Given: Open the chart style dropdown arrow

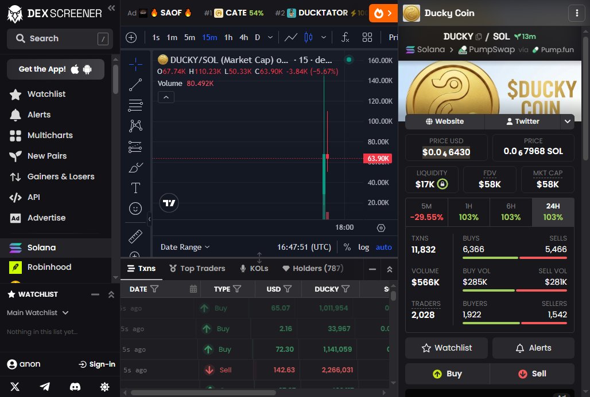Looking at the screenshot, I should [x=324, y=37].
